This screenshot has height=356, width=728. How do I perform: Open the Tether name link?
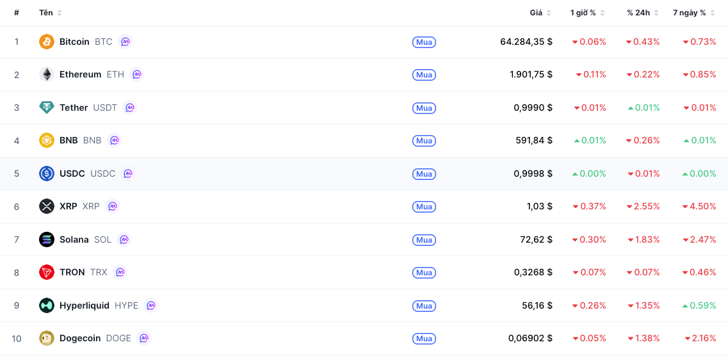click(74, 108)
